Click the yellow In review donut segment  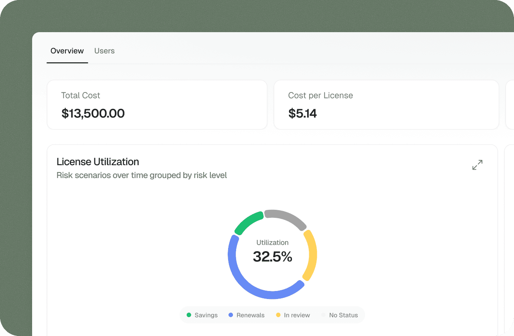312,254
